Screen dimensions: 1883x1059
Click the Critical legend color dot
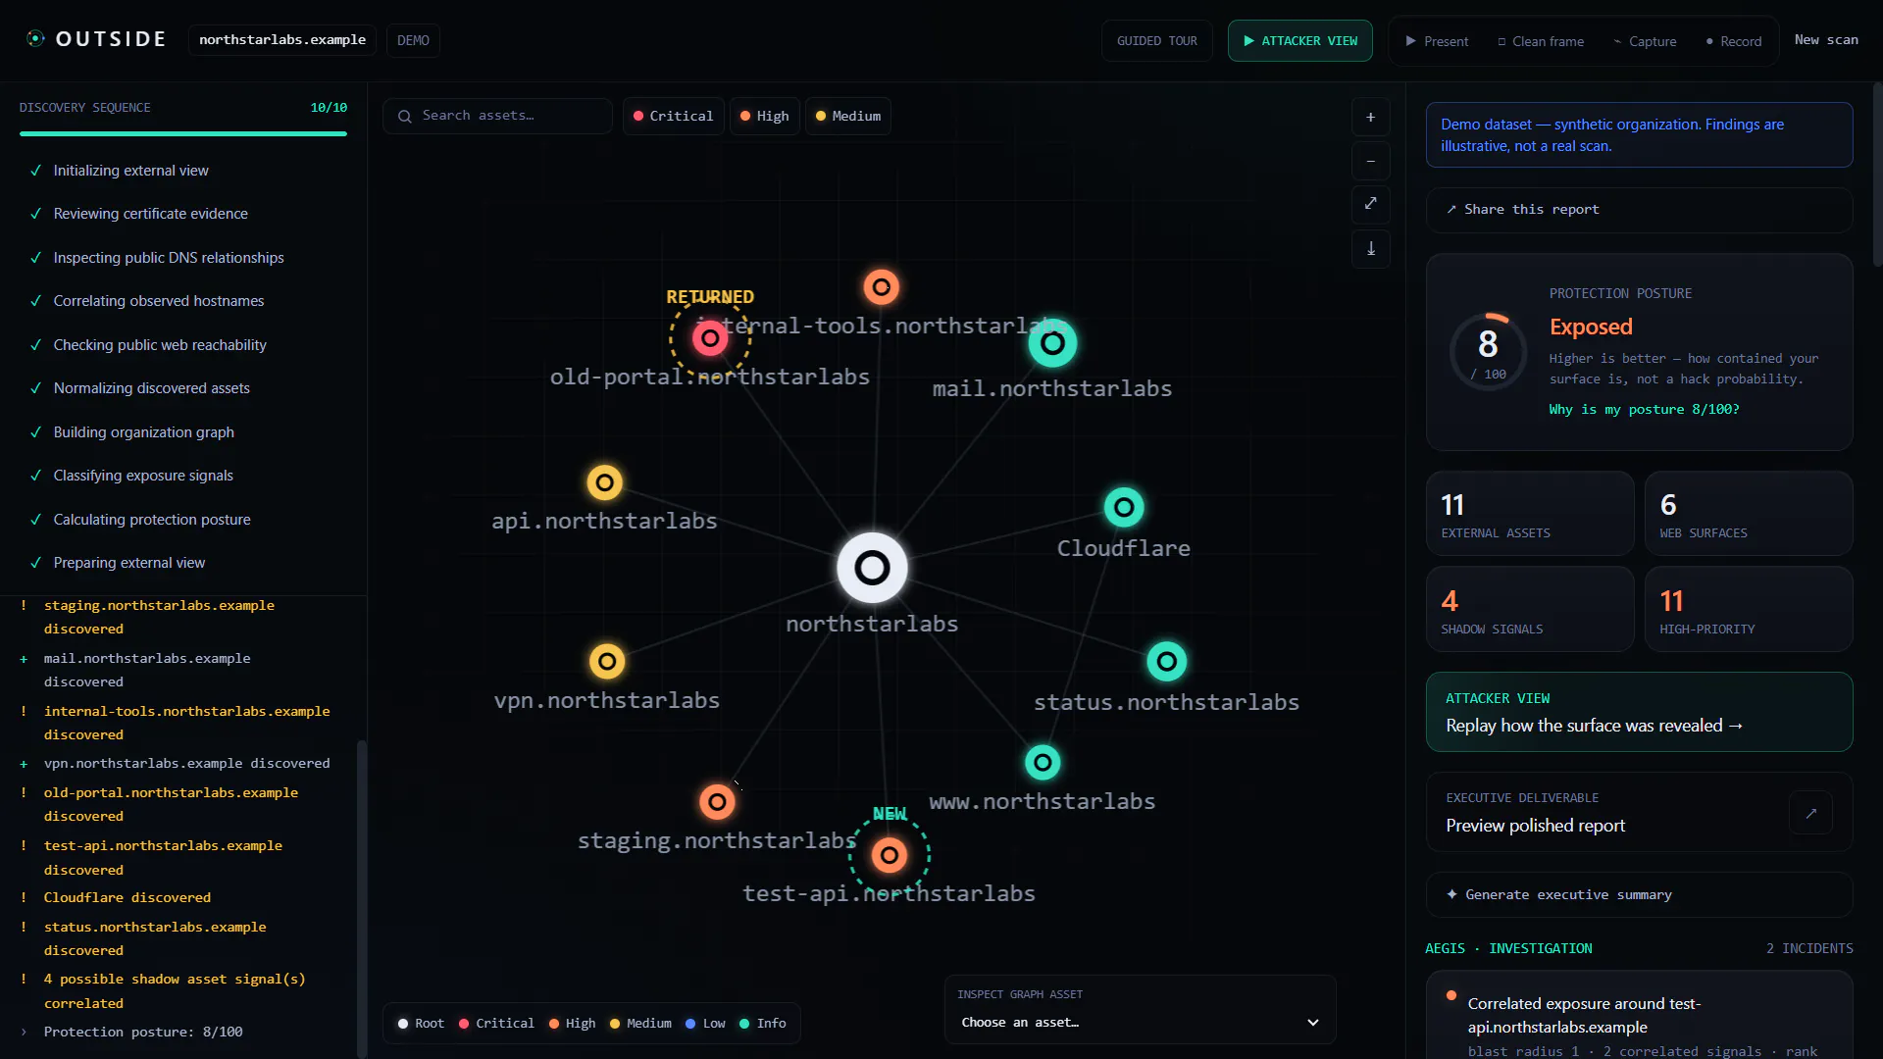464,1024
